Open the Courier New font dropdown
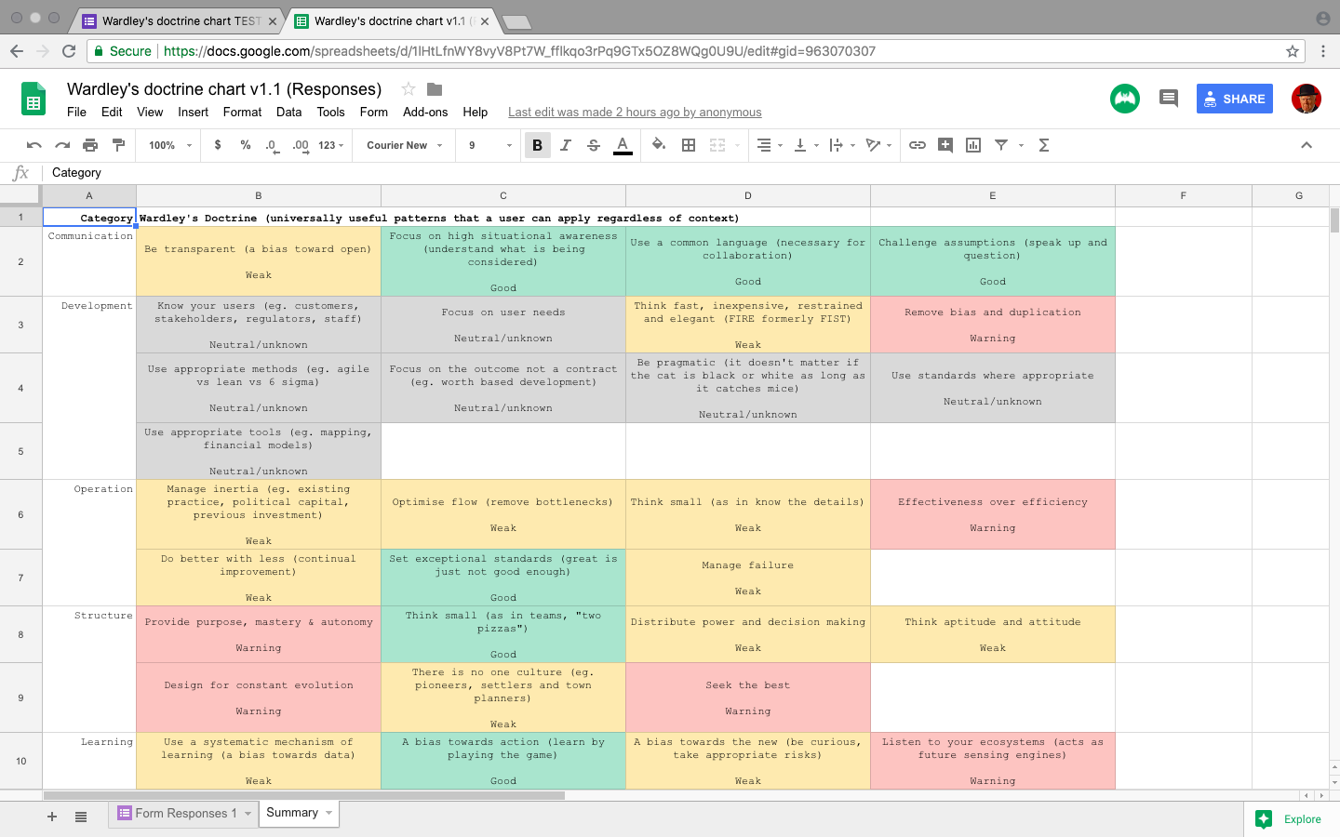 pyautogui.click(x=402, y=145)
